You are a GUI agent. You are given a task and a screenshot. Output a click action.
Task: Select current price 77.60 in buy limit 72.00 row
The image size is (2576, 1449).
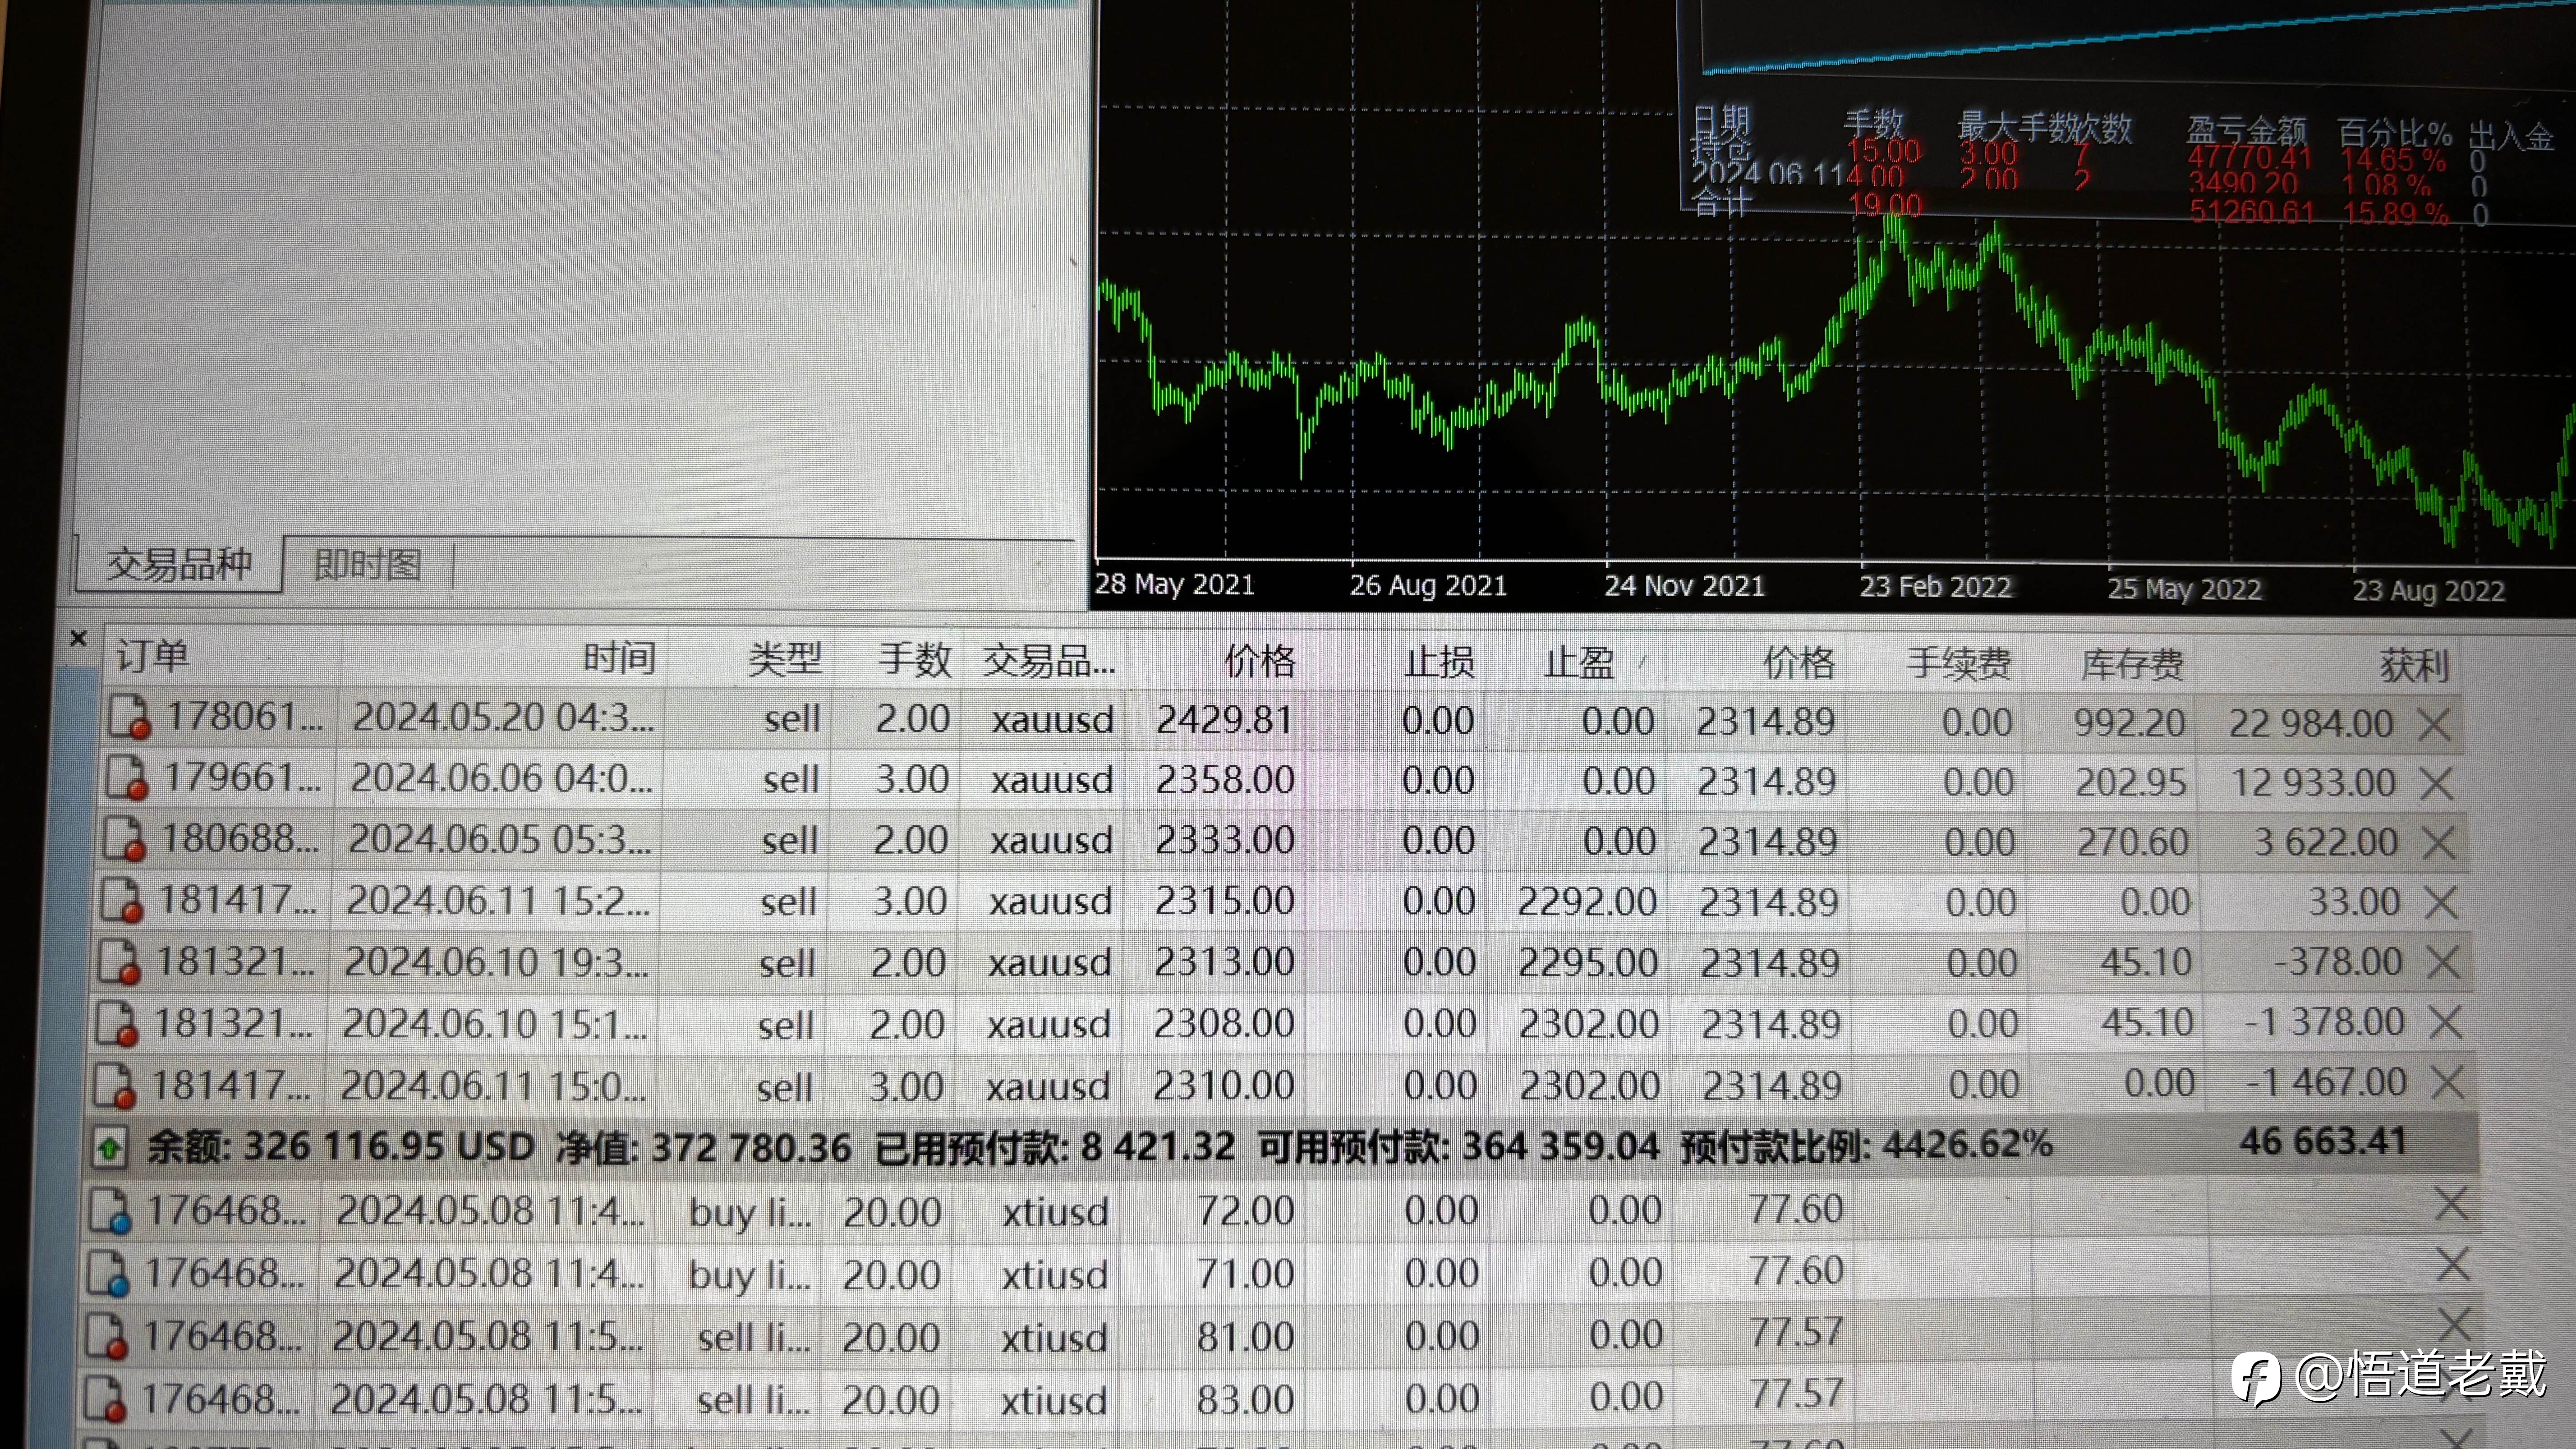coord(1796,1210)
